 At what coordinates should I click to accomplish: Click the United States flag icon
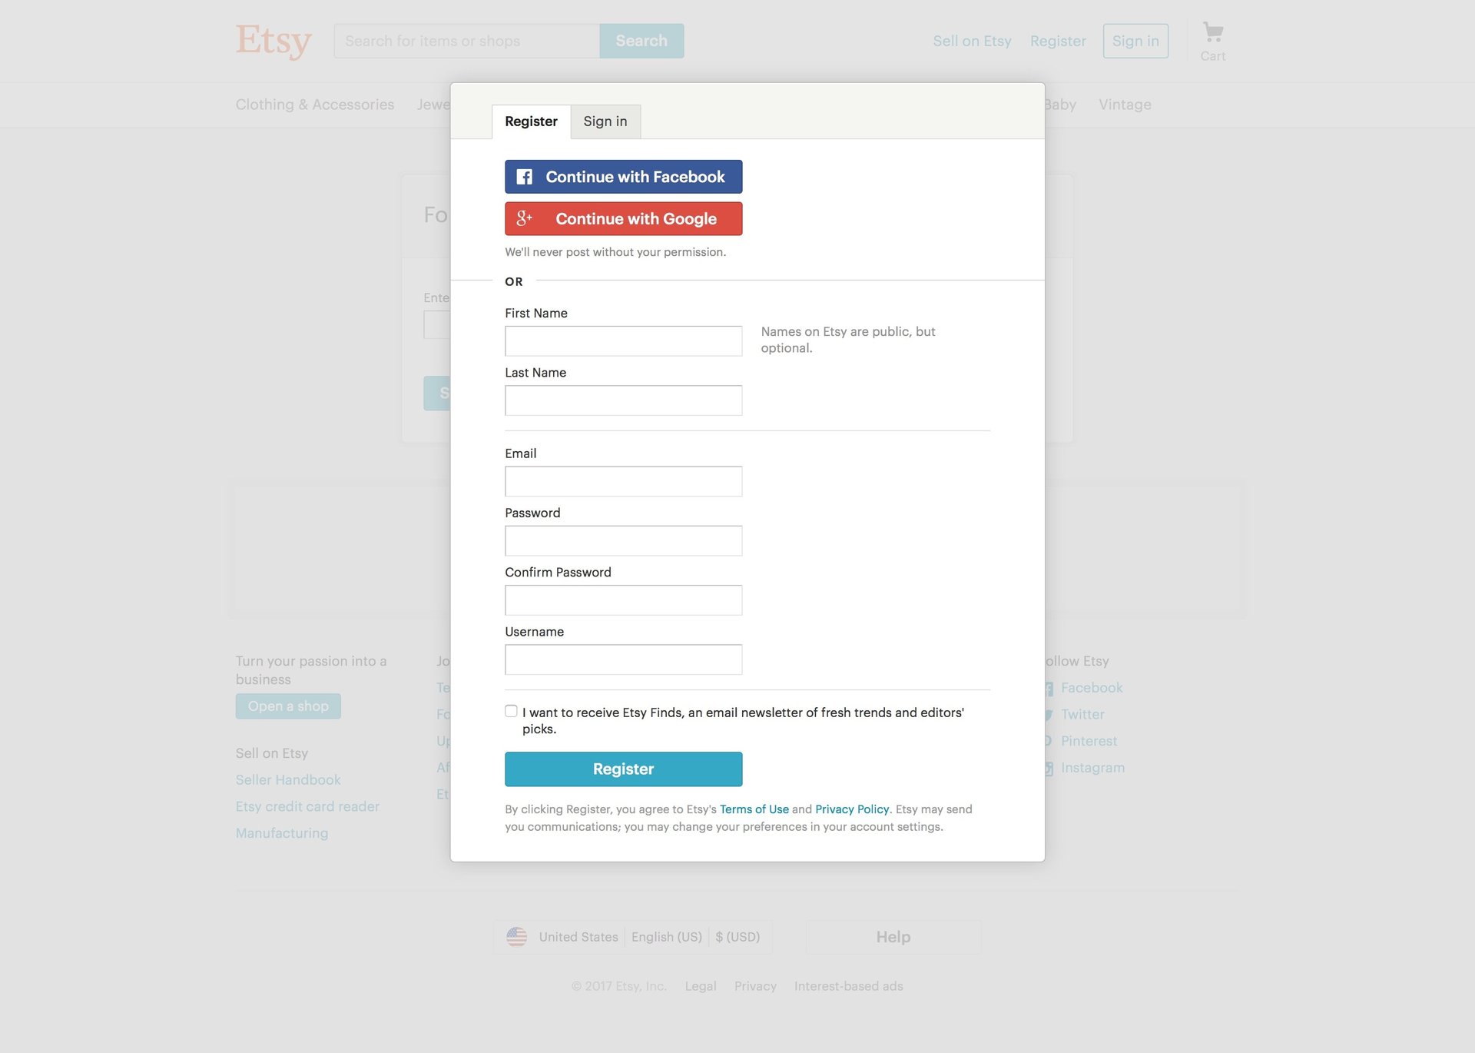tap(518, 936)
